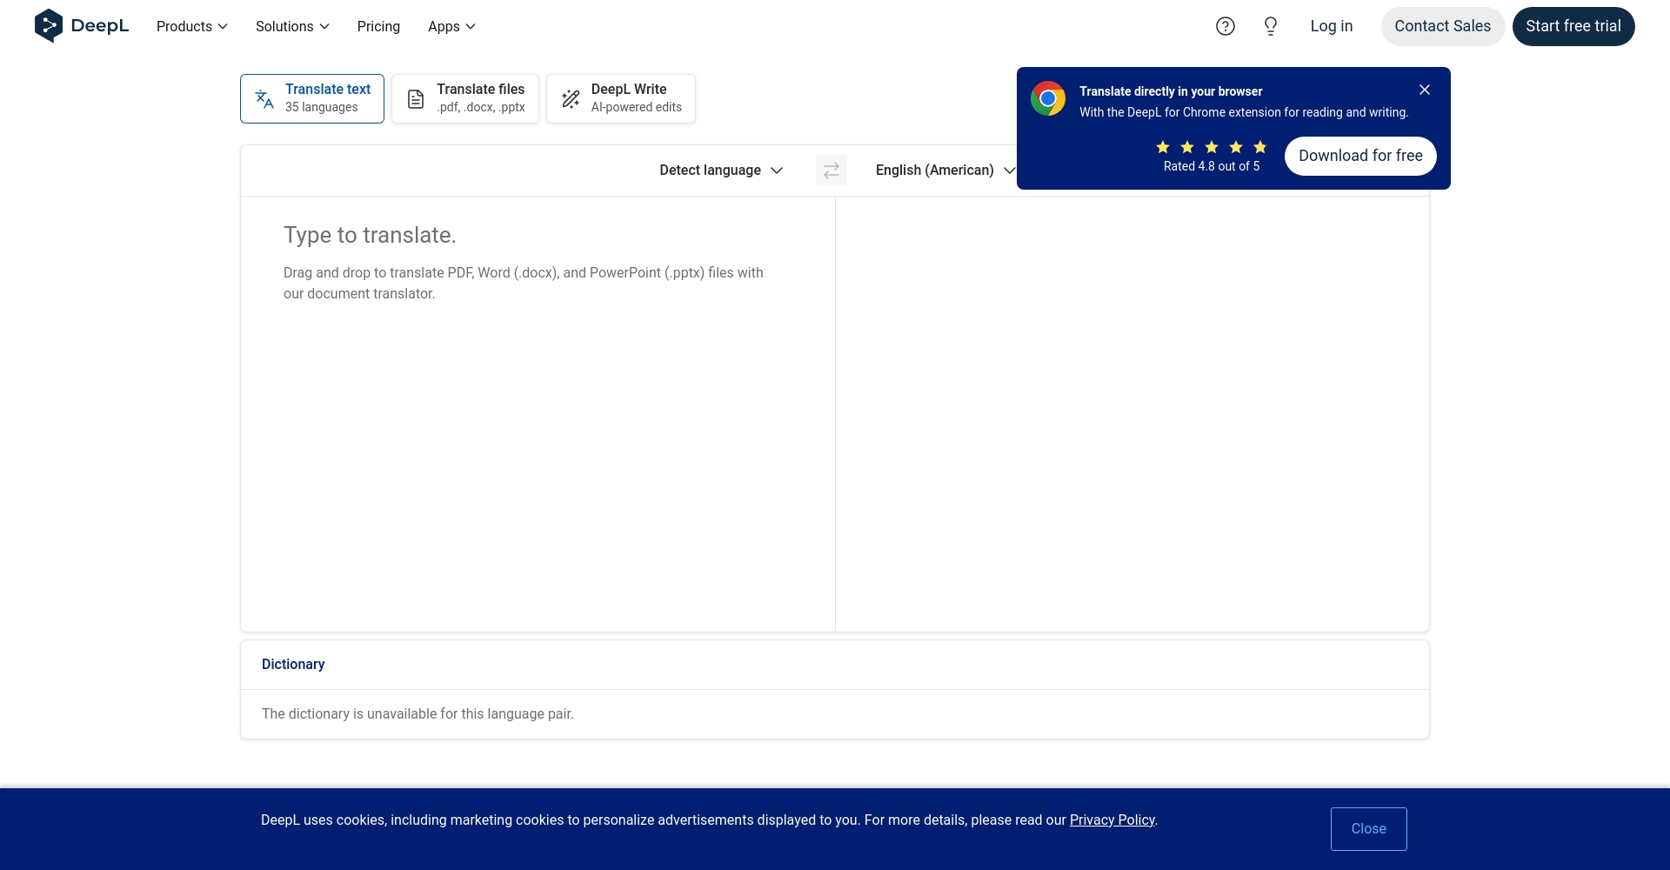Expand the Solutions menu

pos(292,26)
